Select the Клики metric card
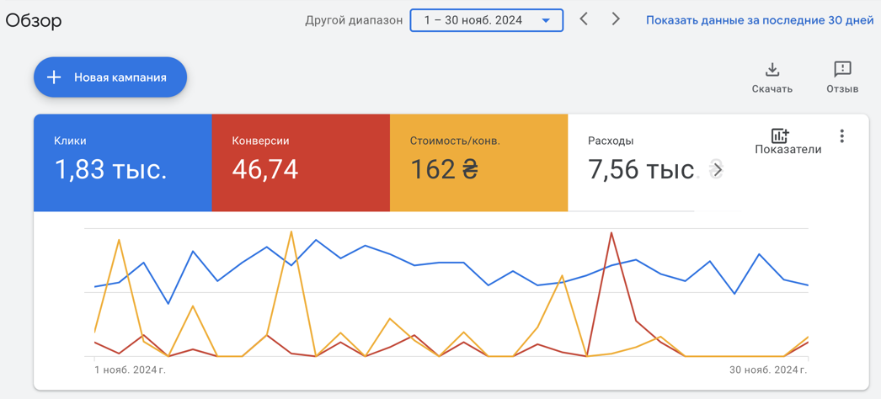This screenshot has width=881, height=399. pos(122,162)
